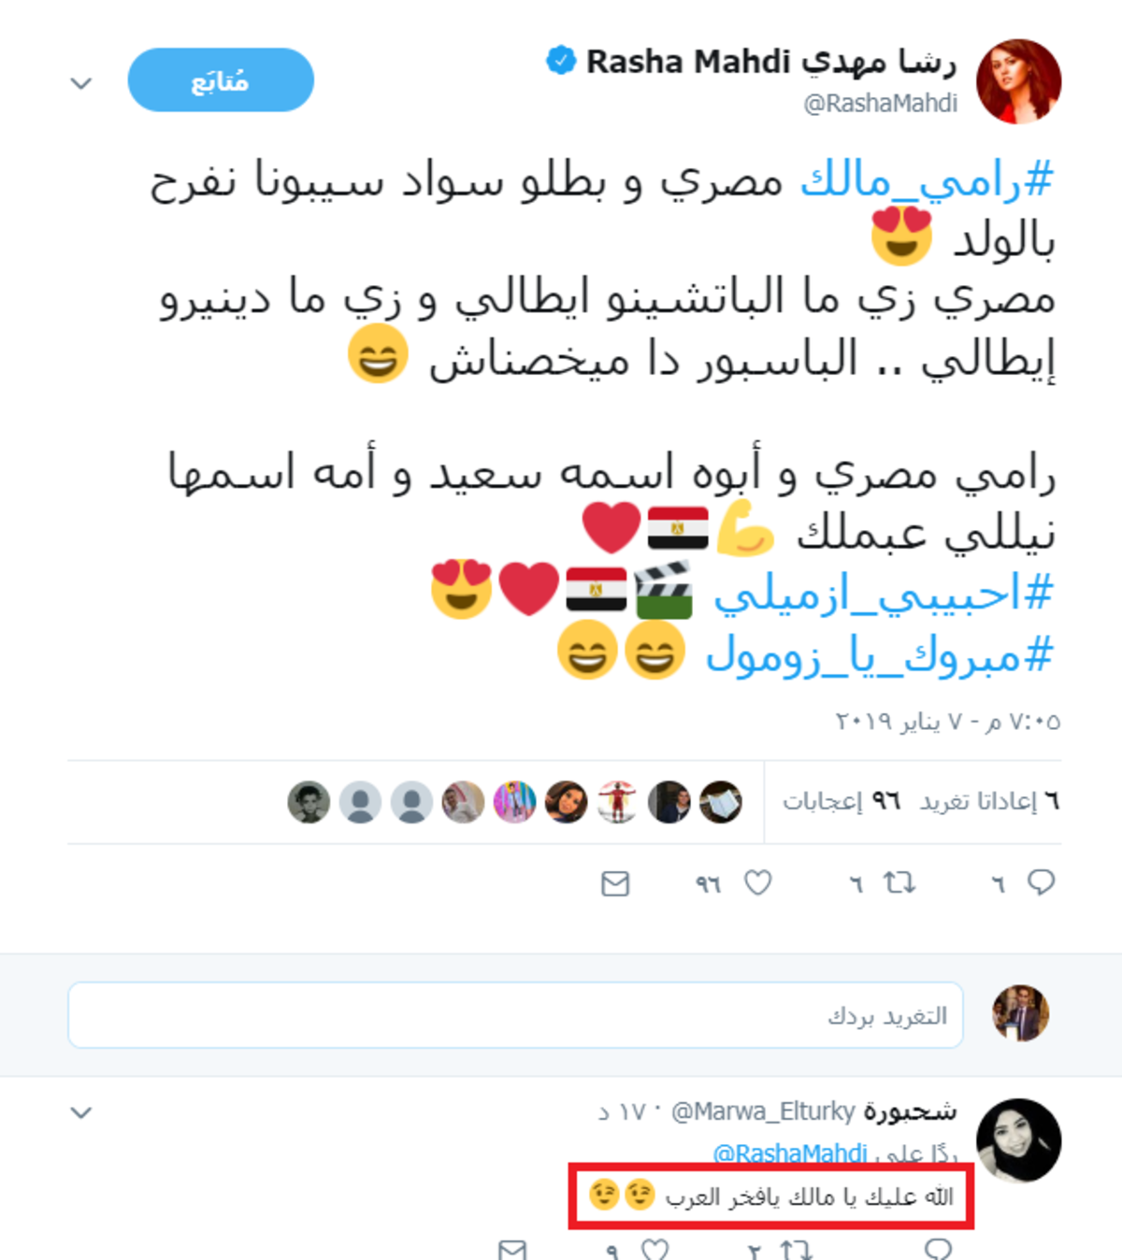
Task: Click the @RashaMahdi handle under the name
Action: point(881,103)
